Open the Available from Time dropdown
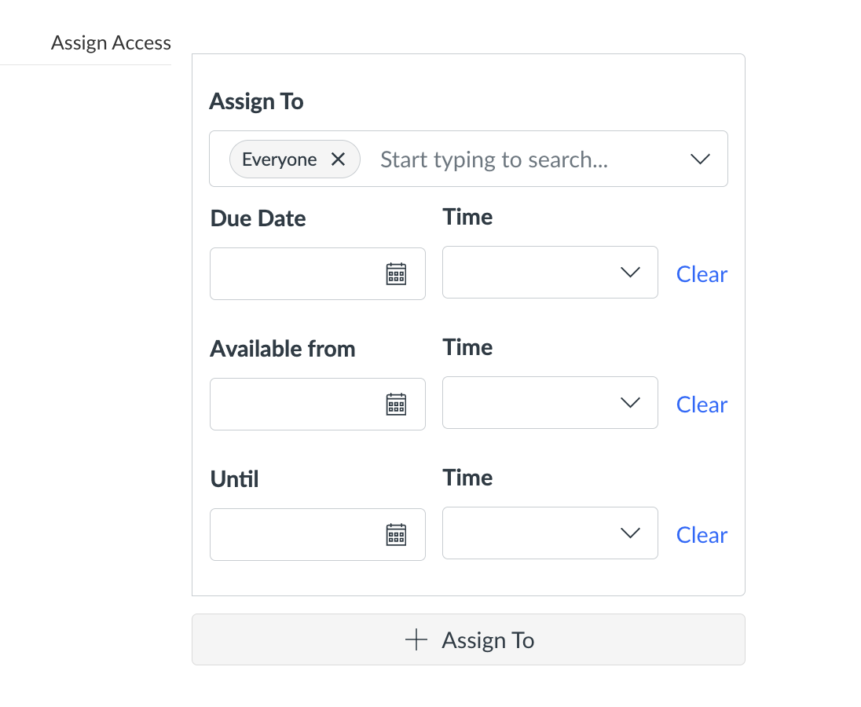The height and width of the screenshot is (707, 861). point(630,402)
